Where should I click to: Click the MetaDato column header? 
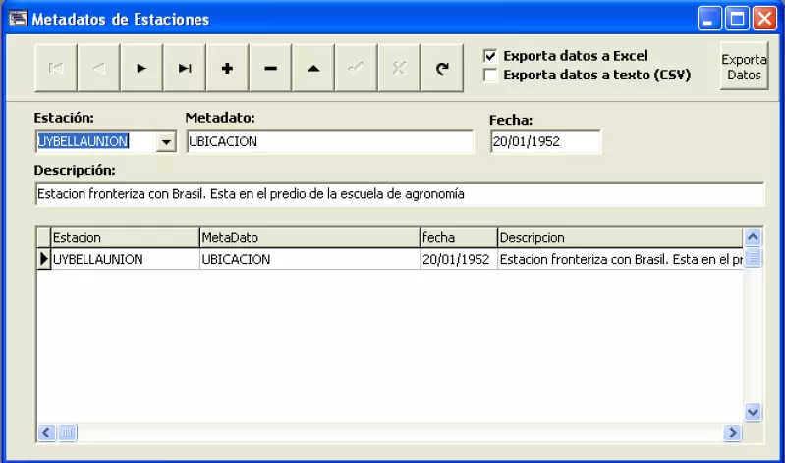point(308,237)
